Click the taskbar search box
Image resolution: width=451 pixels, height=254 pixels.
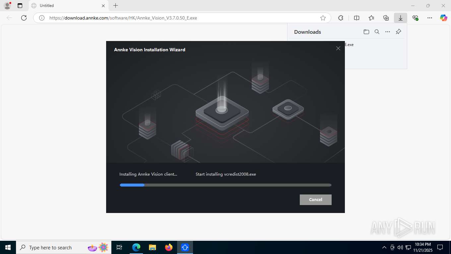(x=64, y=247)
